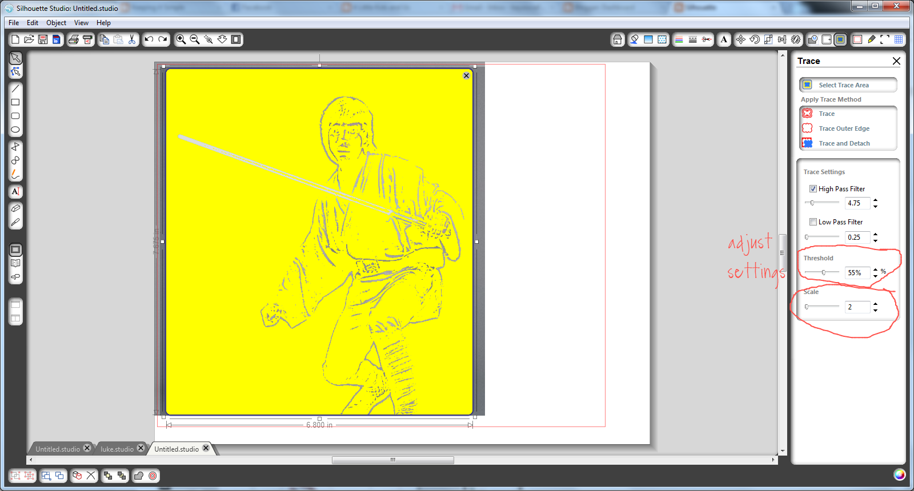Print the document
This screenshot has width=914, height=491.
[74, 39]
